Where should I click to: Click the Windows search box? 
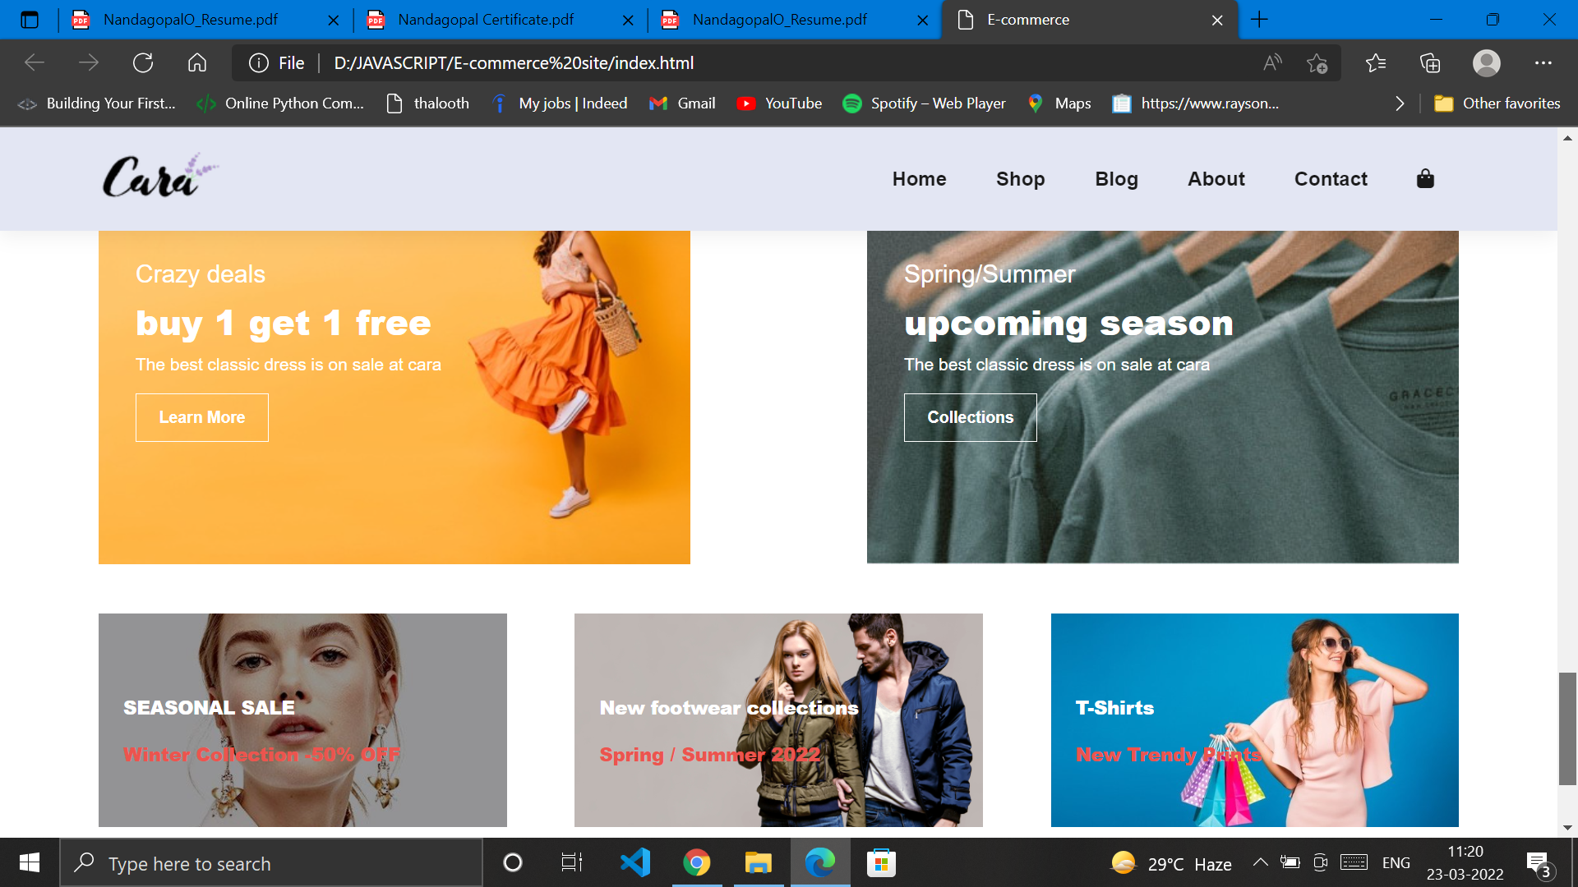coord(271,863)
